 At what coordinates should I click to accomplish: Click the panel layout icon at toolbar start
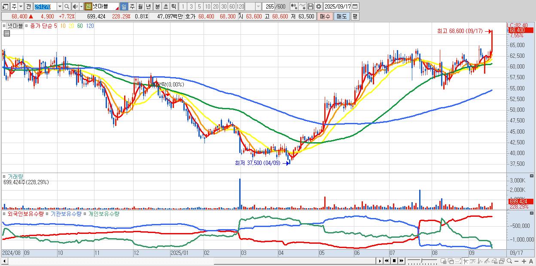5,6
